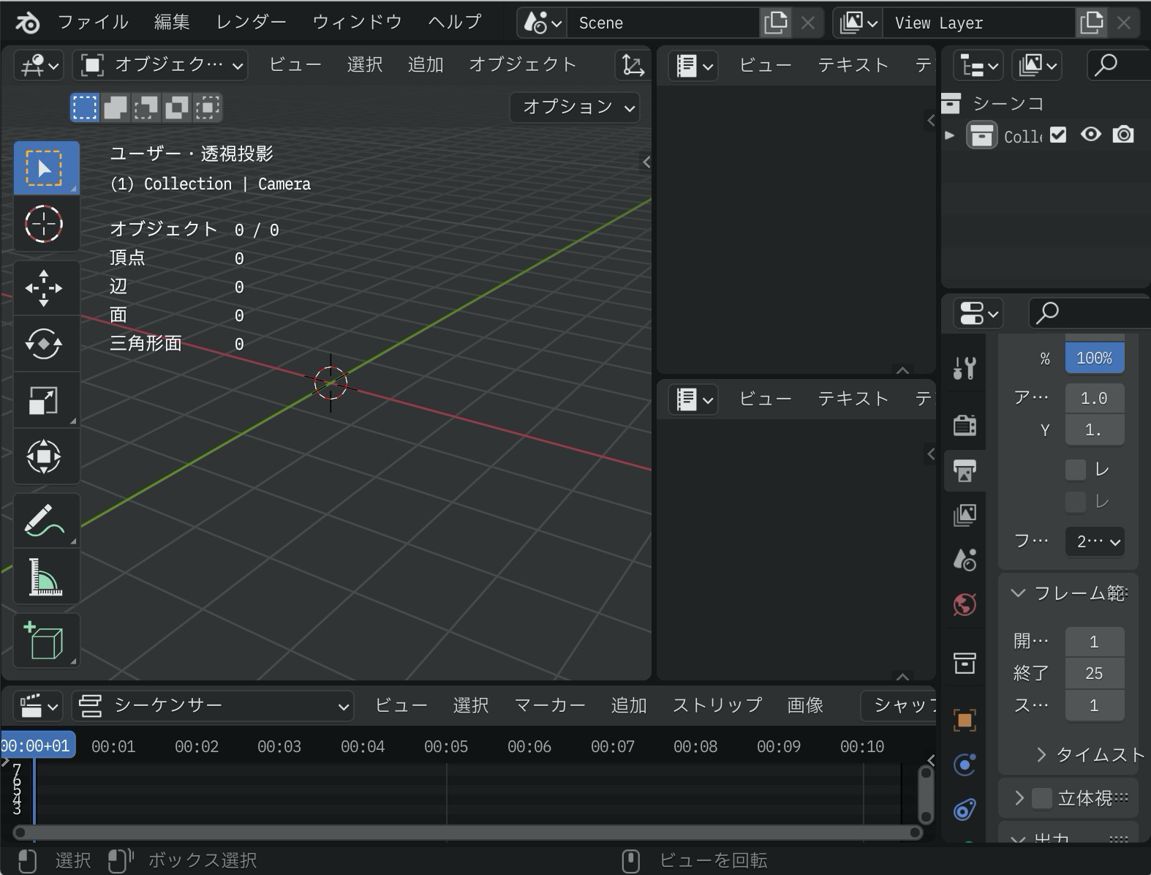Open the Object properties tab
Viewport: 1151px width, 875px height.
coord(965,720)
